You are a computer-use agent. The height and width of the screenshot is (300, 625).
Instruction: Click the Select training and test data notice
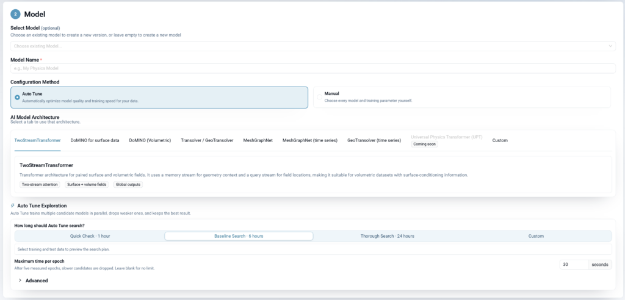(313, 249)
